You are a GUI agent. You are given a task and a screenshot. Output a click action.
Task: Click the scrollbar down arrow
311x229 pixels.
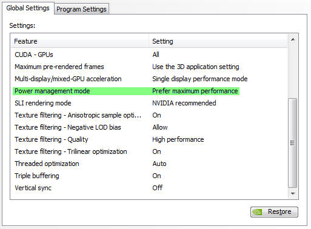click(x=293, y=194)
